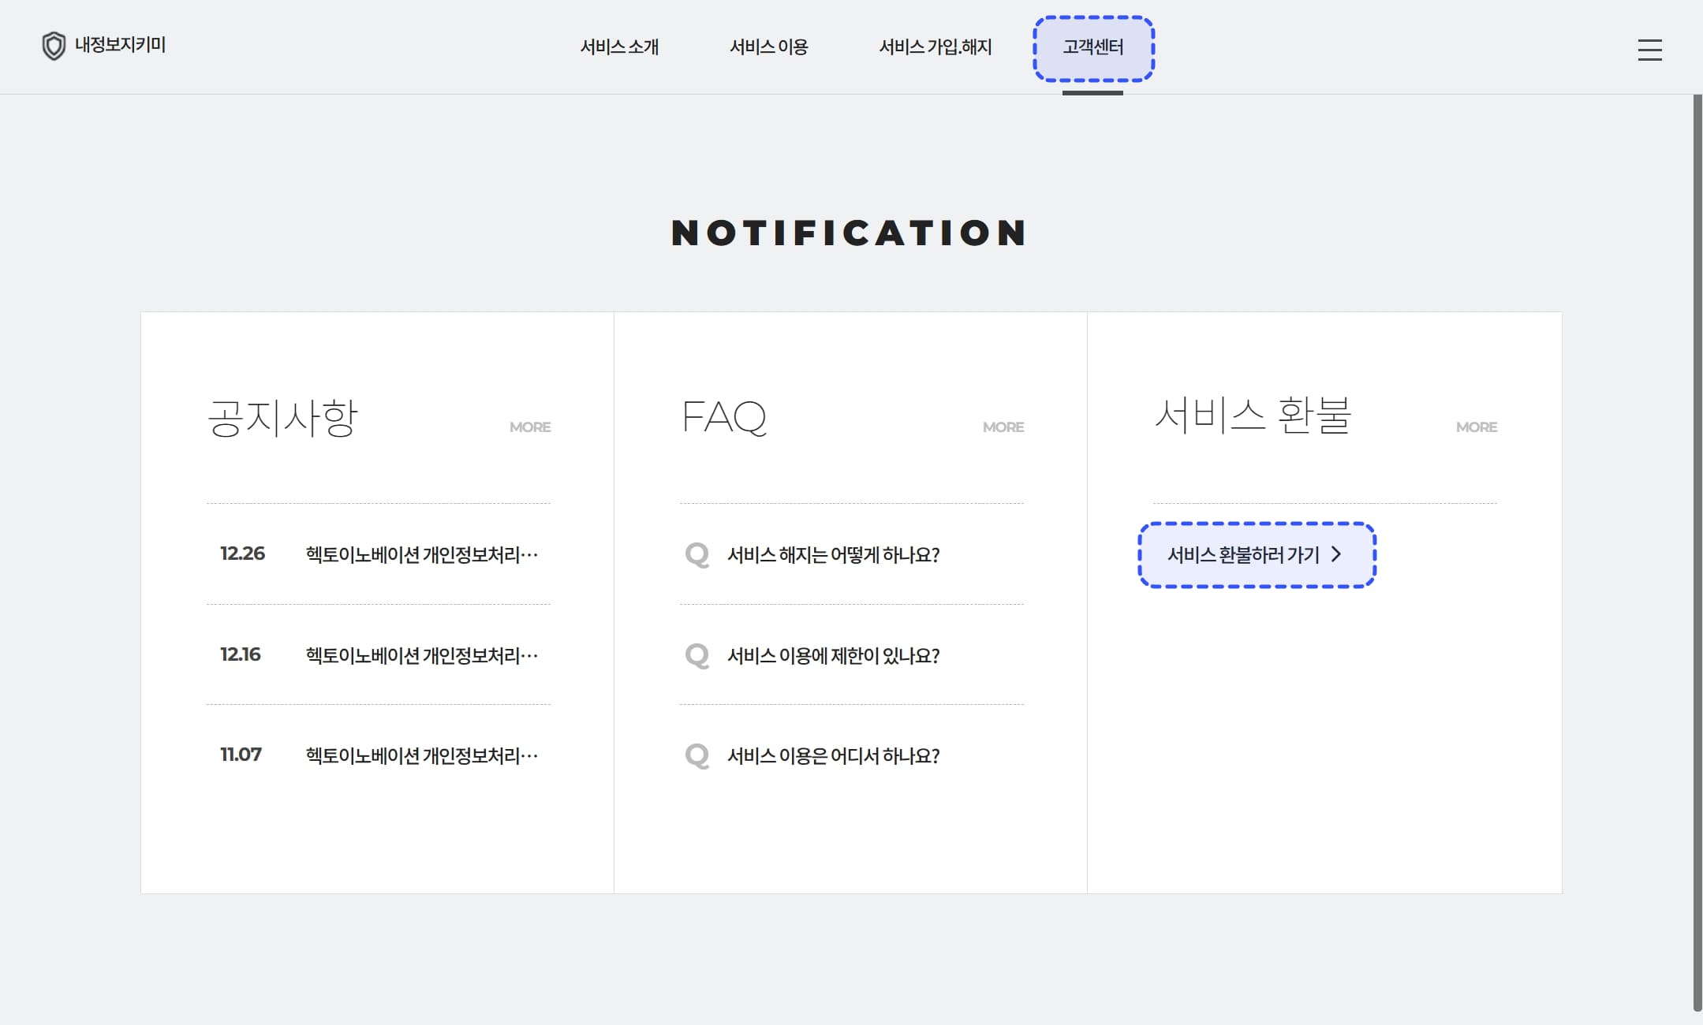Click the arrow on 서비스 환불하러 가기
The height and width of the screenshot is (1025, 1703).
pos(1336,554)
